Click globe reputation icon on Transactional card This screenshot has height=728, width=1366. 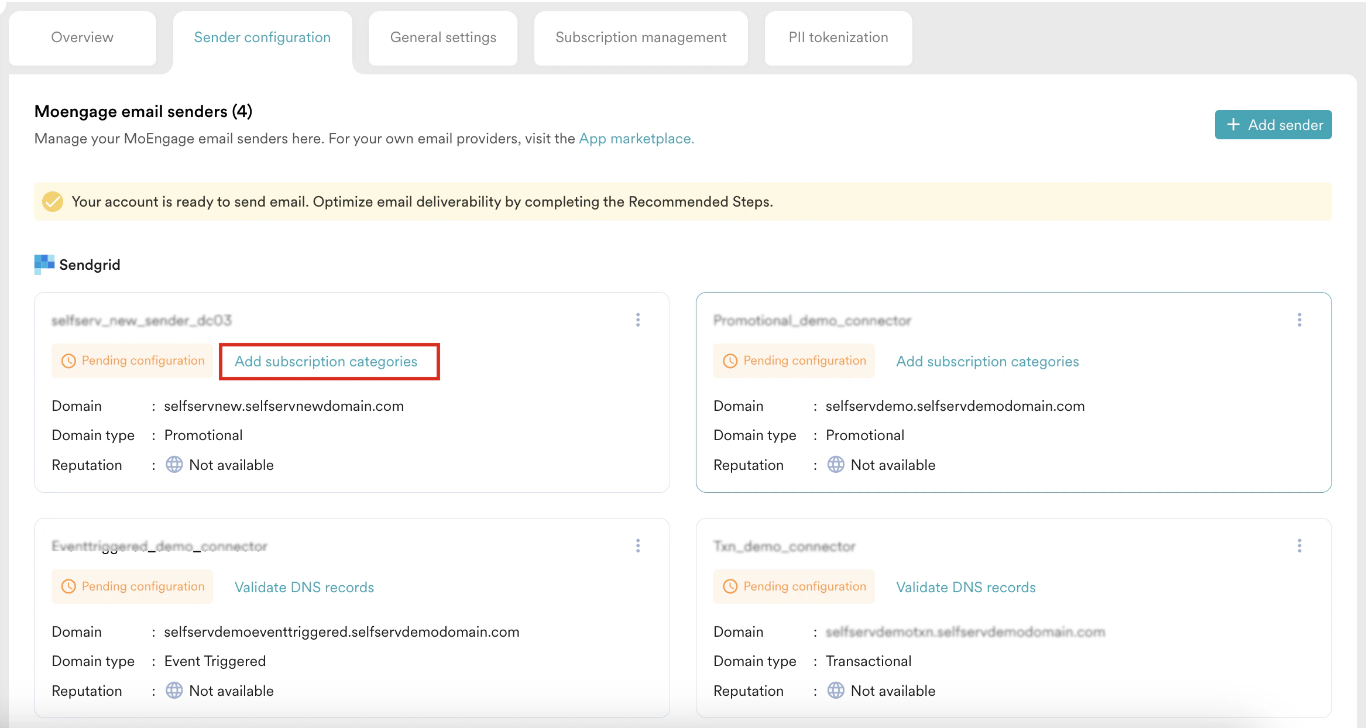[x=835, y=691]
